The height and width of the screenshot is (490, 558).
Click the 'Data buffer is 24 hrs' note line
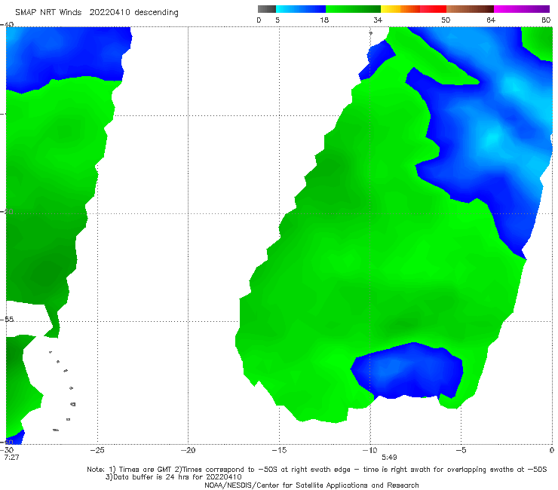[173, 477]
